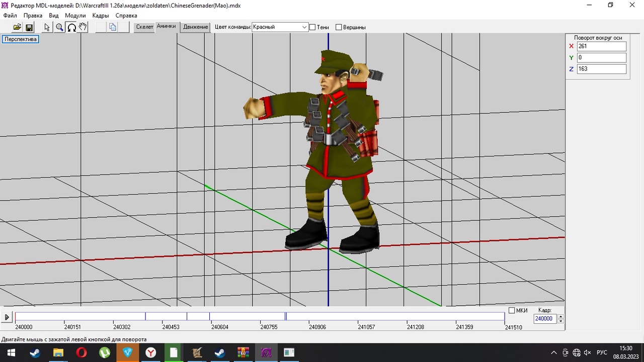This screenshot has width=644, height=362.
Task: Launch Opera browser from the taskbar
Action: click(81, 353)
